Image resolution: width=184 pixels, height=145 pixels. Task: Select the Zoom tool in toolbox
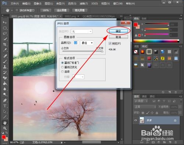(5, 128)
